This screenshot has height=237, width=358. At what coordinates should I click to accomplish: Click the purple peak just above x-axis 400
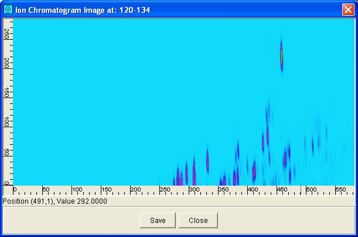coord(254,170)
